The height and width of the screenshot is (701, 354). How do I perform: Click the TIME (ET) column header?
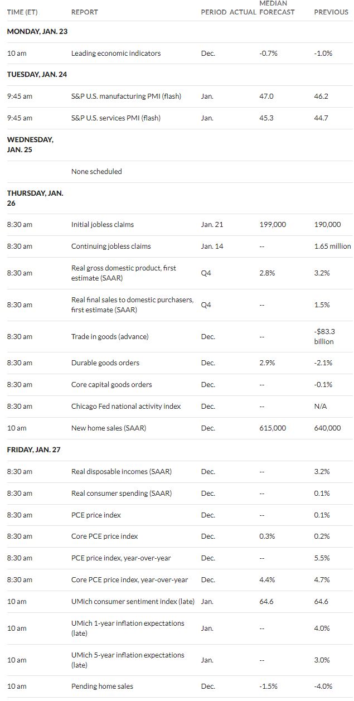click(22, 12)
